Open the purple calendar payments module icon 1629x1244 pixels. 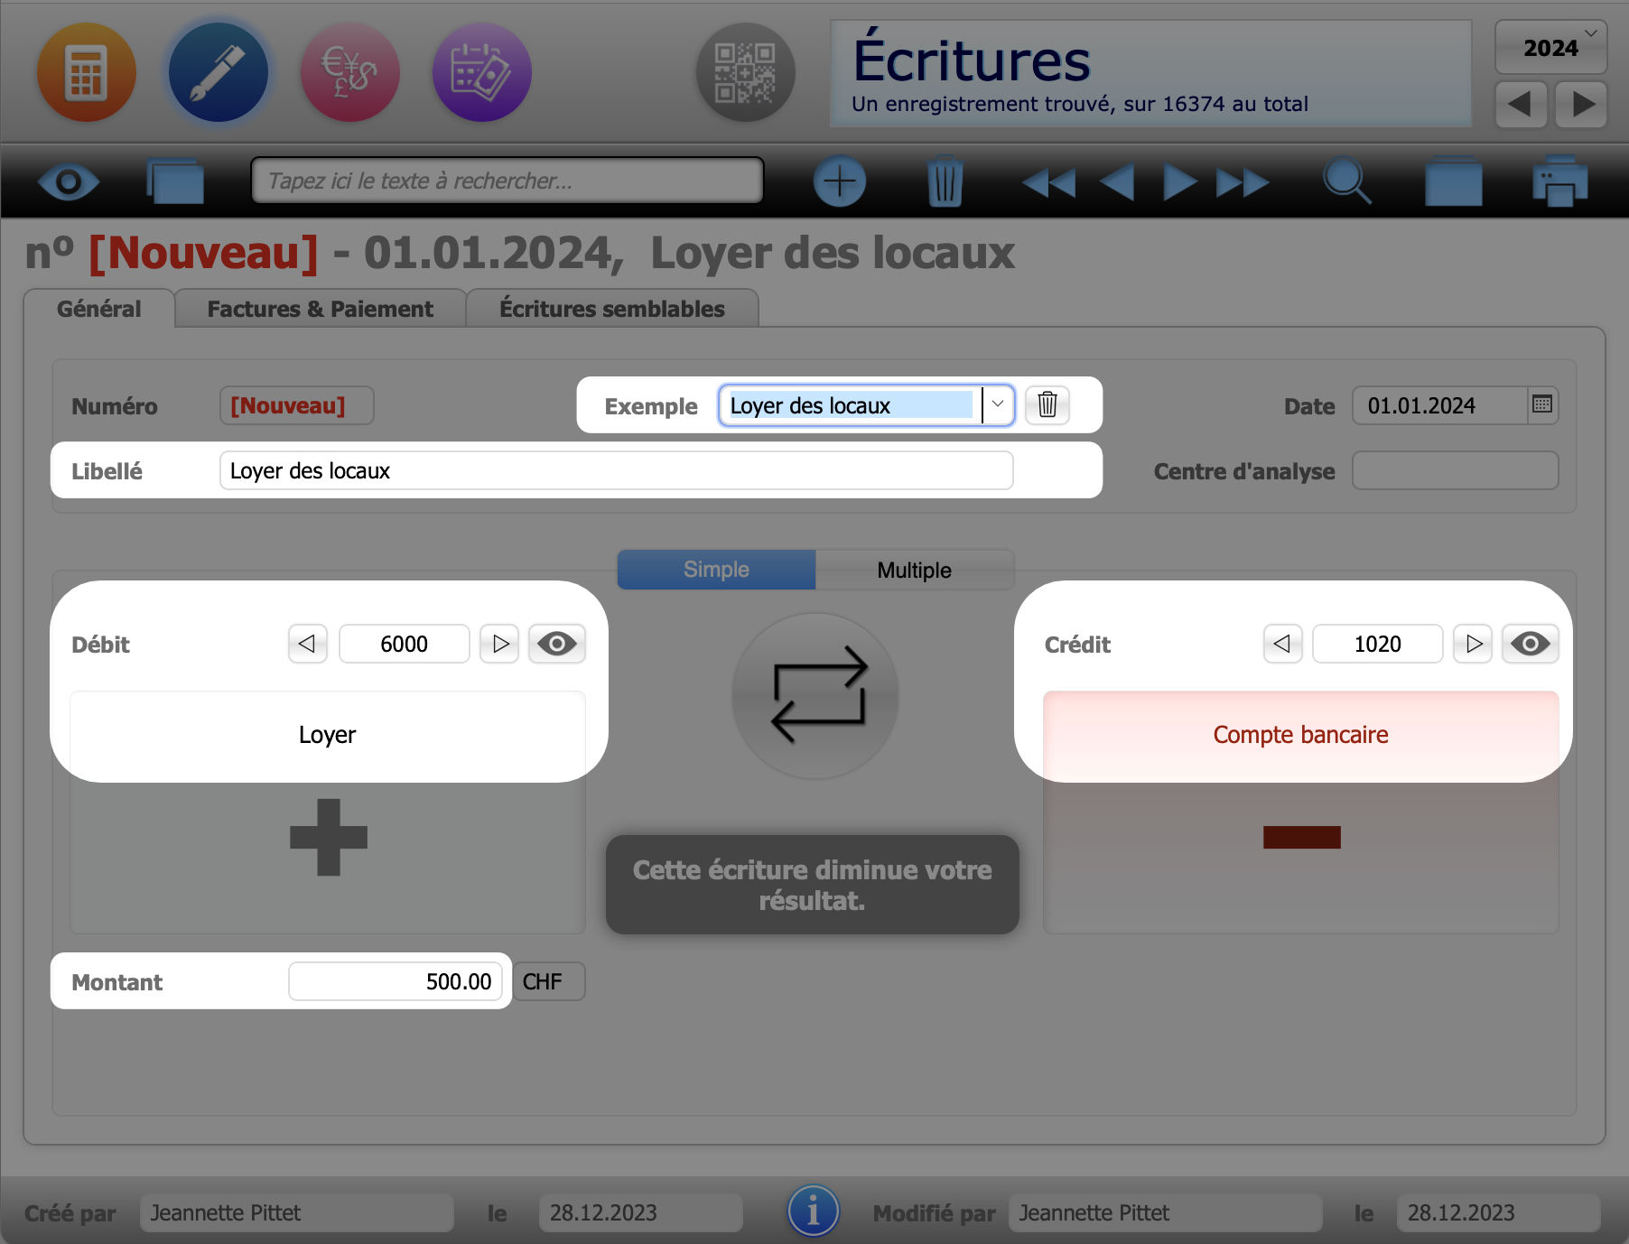(x=482, y=73)
